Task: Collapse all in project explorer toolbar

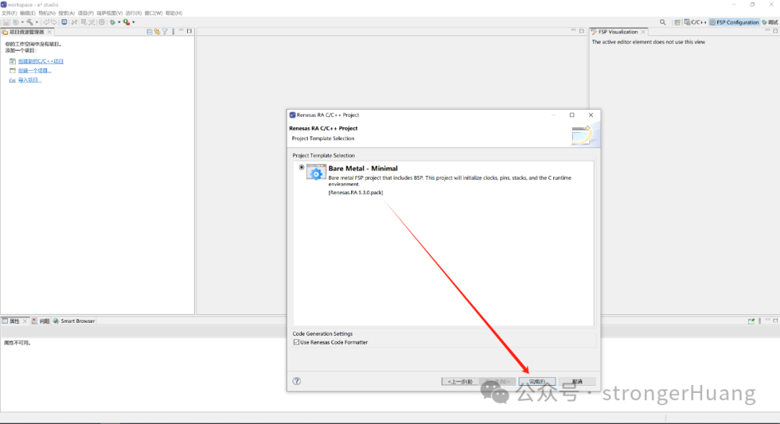Action: 149,32
